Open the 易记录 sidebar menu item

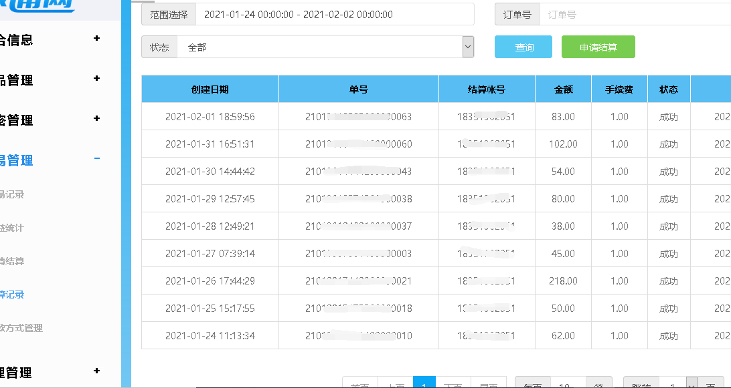point(12,194)
